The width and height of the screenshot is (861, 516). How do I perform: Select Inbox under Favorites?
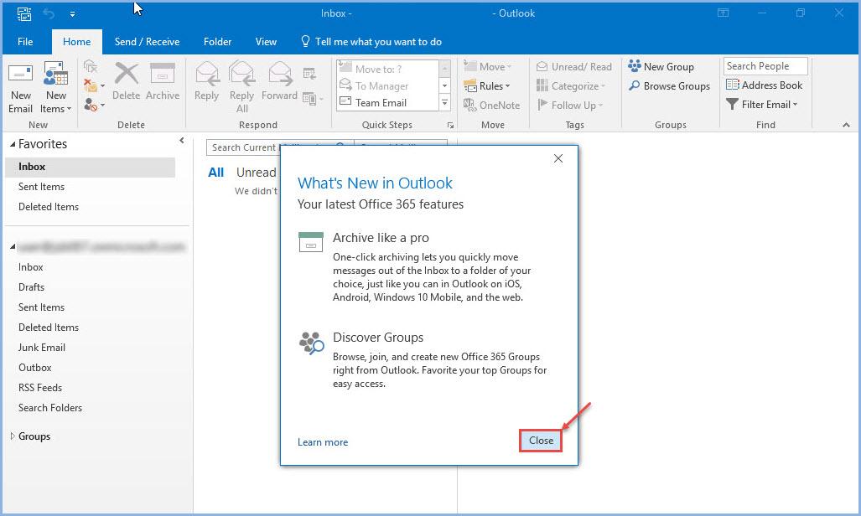(90, 167)
